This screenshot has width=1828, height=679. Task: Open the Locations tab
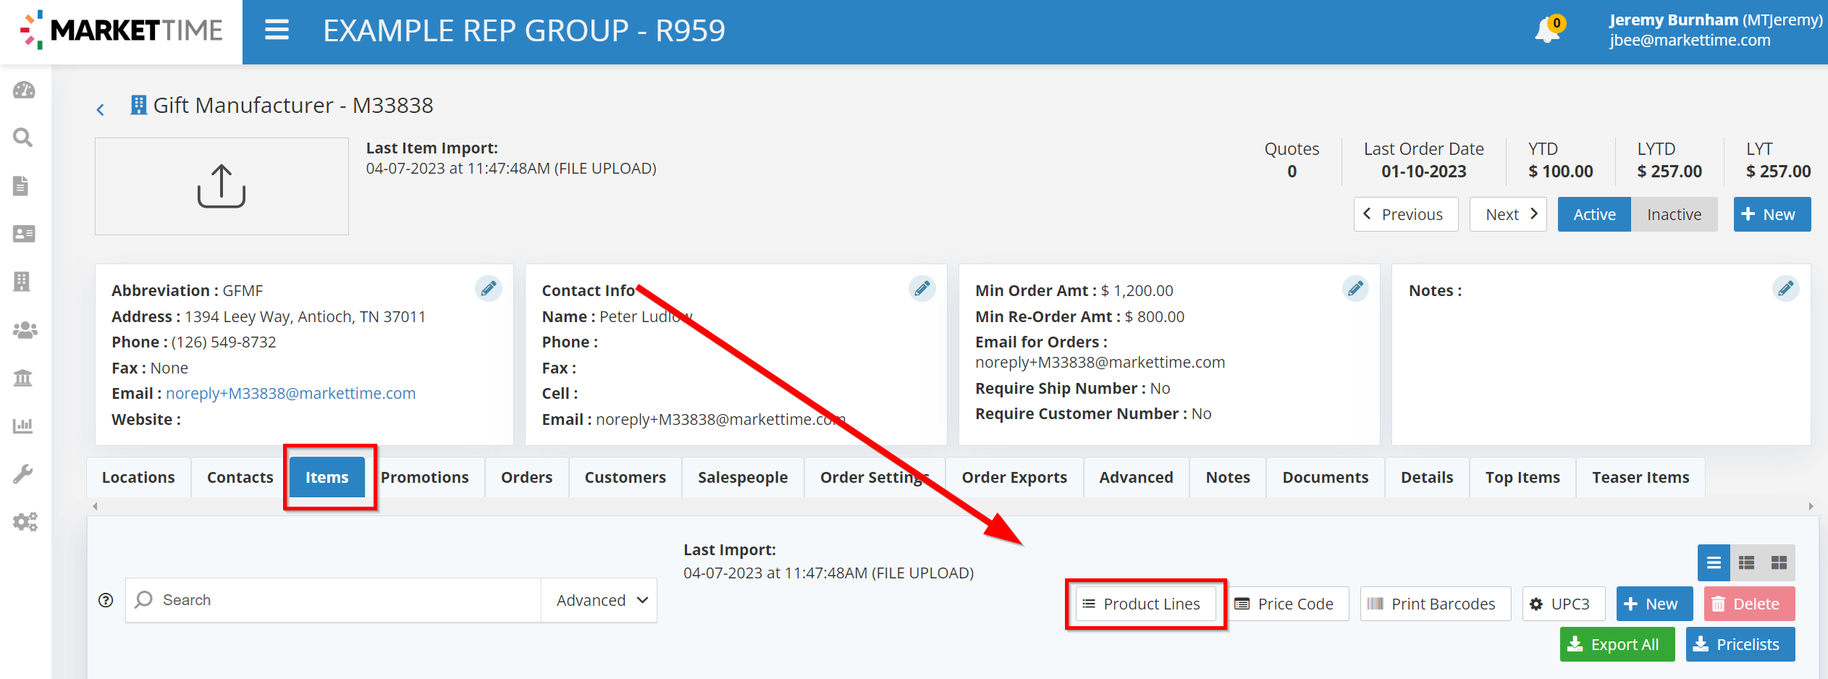[138, 477]
